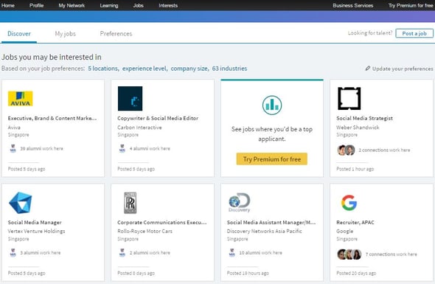The height and width of the screenshot is (284, 435).
Task: Click the yellow Try Premium for free button
Action: [x=272, y=159]
